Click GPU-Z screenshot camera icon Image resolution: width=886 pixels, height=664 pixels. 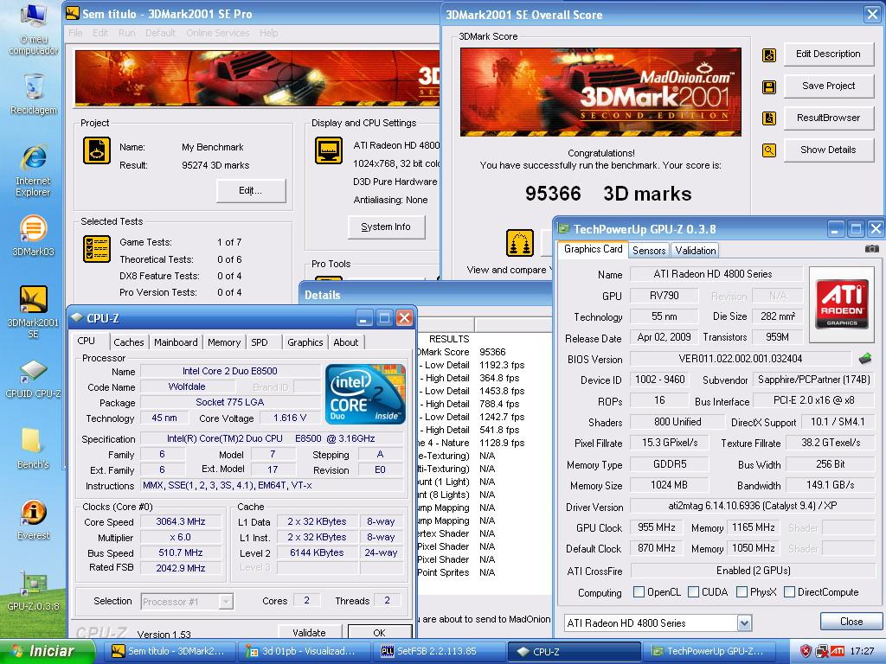[872, 248]
